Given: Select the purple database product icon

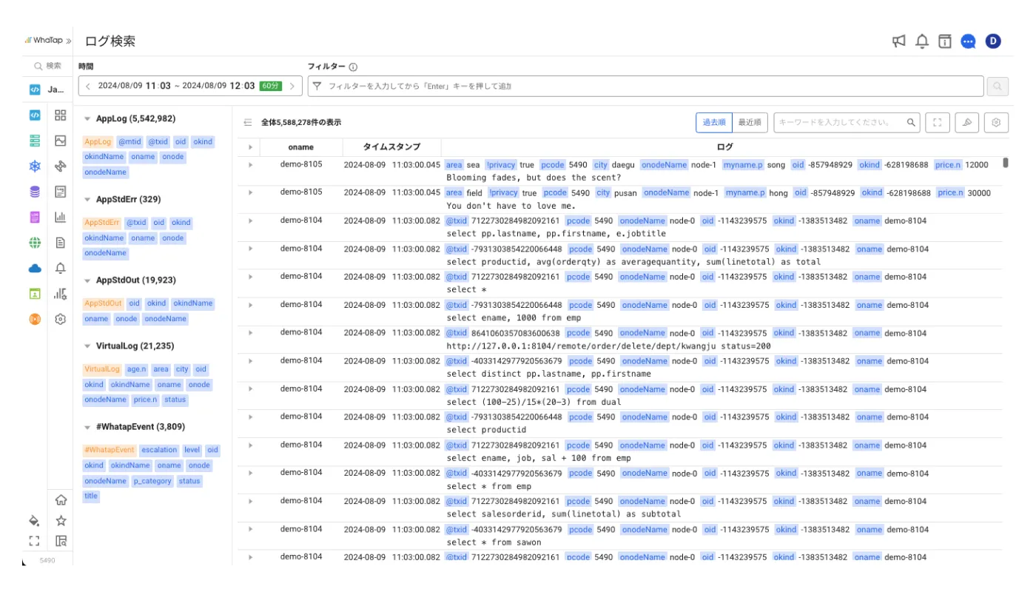Looking at the screenshot, I should [35, 192].
